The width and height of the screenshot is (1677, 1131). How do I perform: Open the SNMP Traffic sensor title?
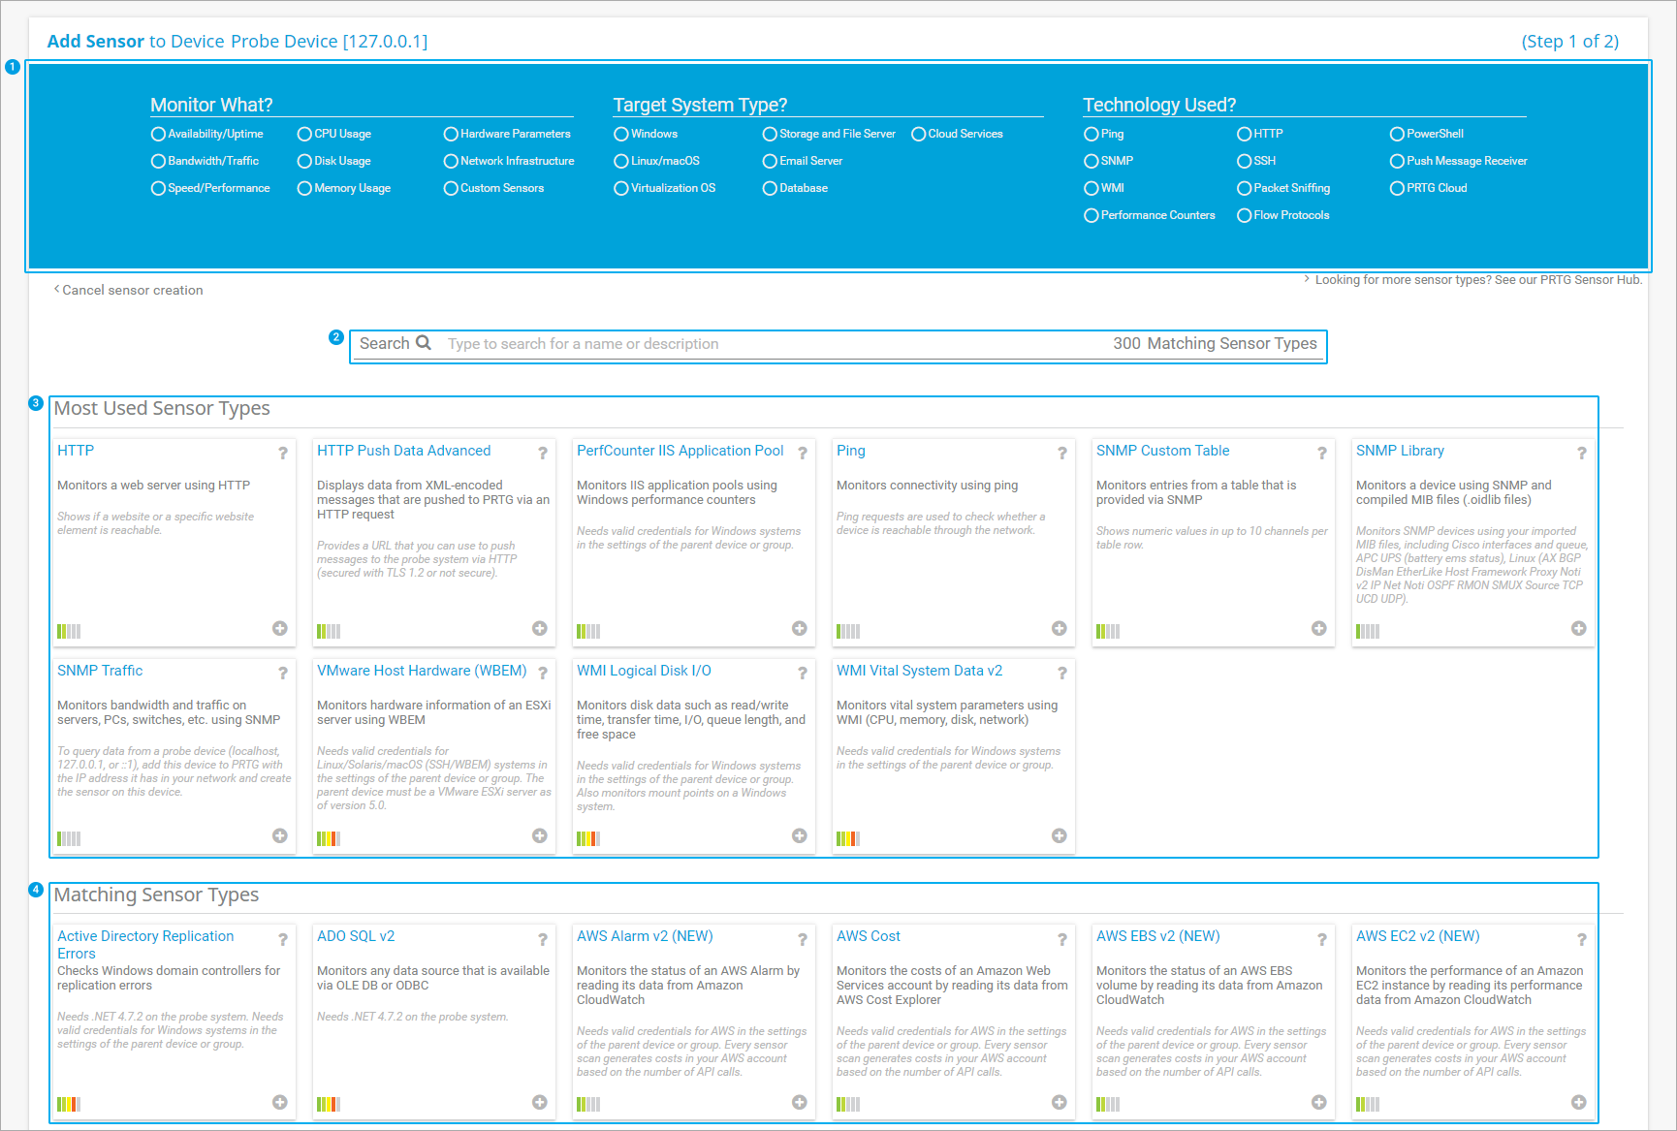100,671
